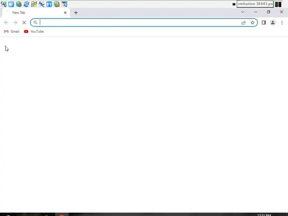Click the blue window icon in remote toolbar

pos(11,4)
